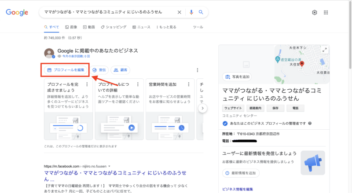Screen dimensions: 352x193
Task: Open options on プロフィールについての詳細 card
Action: pyautogui.click(x=138, y=84)
